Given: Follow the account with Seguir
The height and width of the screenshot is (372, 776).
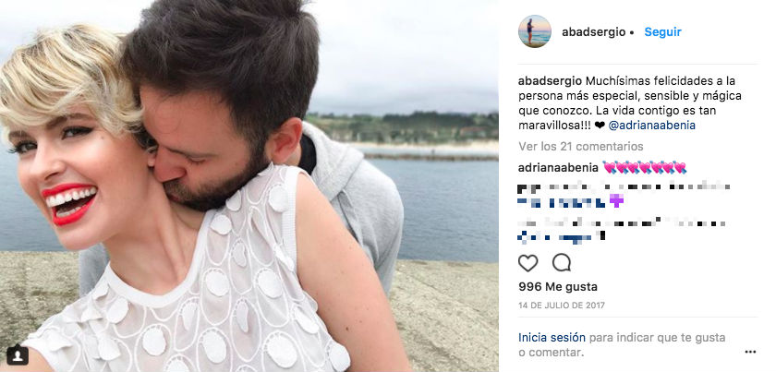Looking at the screenshot, I should click(x=662, y=32).
